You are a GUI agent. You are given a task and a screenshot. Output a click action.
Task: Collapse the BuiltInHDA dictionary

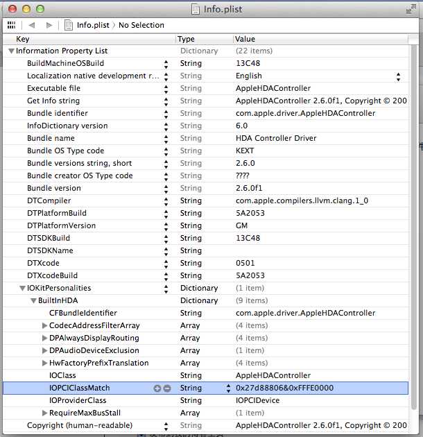point(34,301)
